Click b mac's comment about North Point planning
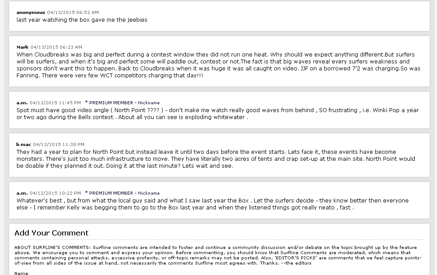The width and height of the screenshot is (437, 275). 216,159
